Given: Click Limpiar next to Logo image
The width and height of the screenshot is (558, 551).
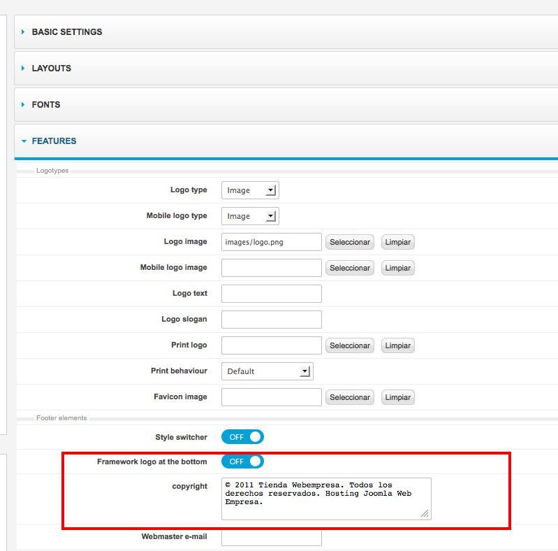Looking at the screenshot, I should pos(398,242).
